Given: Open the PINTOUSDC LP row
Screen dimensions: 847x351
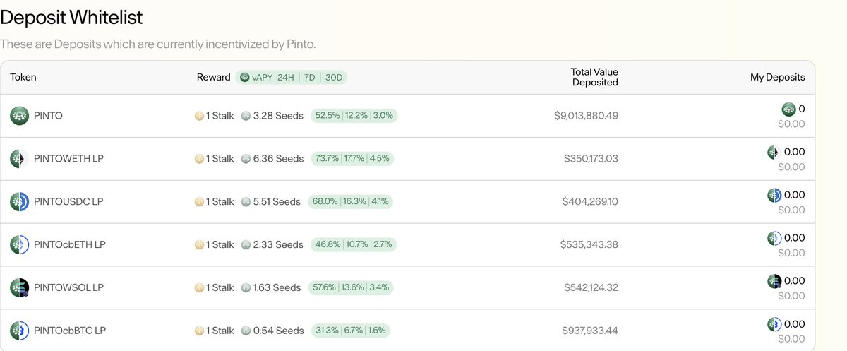Looking at the screenshot, I should click(x=407, y=202).
